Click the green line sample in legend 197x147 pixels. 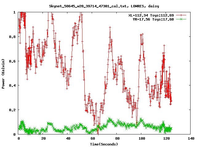(181, 19)
